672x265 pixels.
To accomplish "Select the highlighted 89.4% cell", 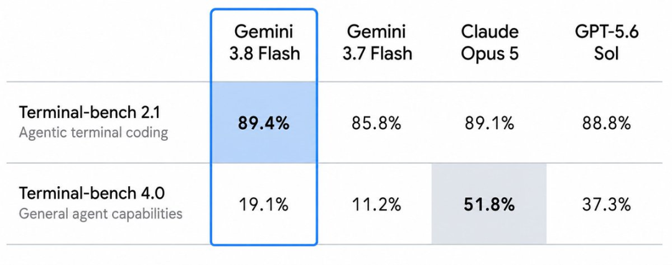I will click(x=264, y=124).
